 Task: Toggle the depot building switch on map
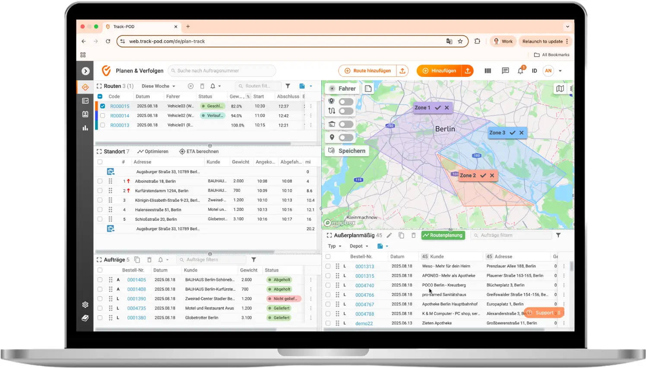(x=346, y=124)
